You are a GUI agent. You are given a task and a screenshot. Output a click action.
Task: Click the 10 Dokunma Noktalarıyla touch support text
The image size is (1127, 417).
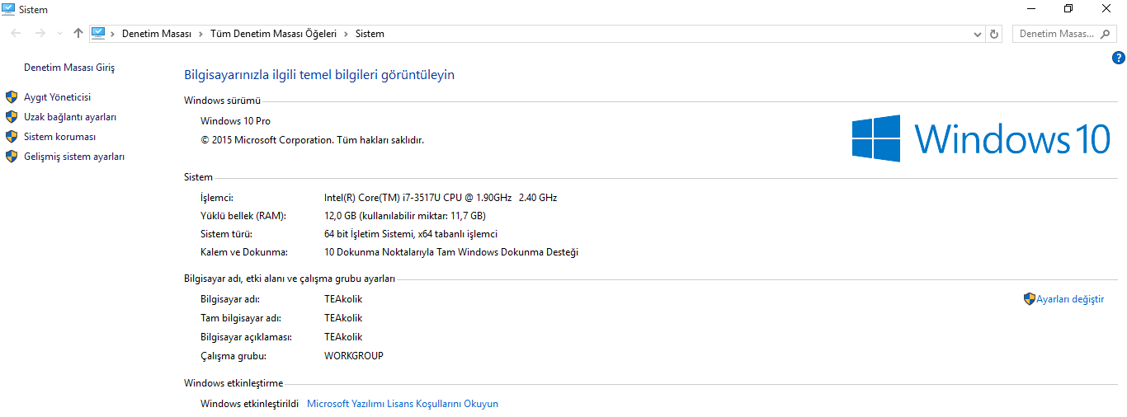tap(451, 252)
